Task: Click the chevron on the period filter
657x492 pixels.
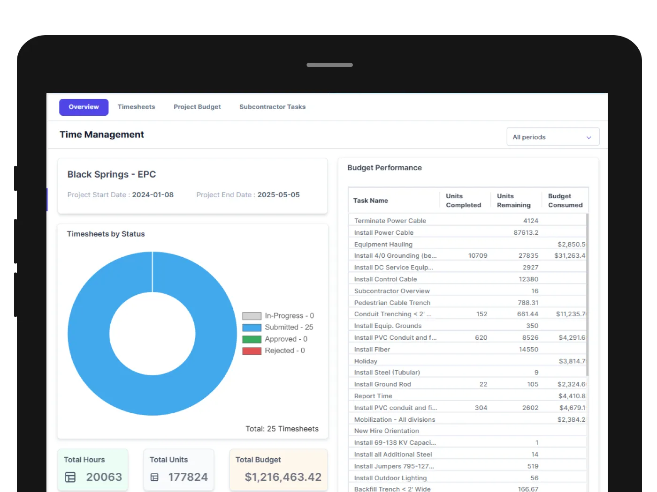Action: (588, 137)
